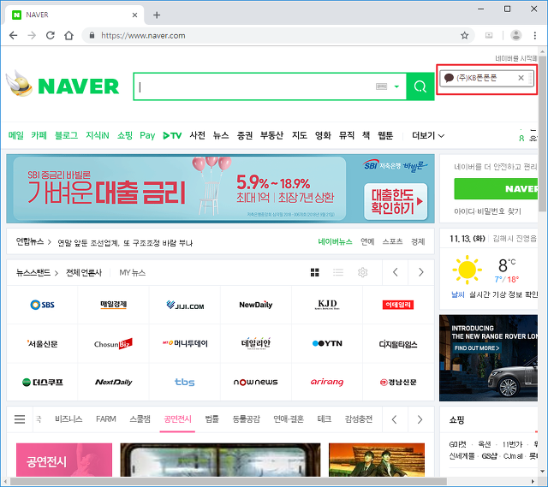Expand the search box autocomplete dropdown arrow

pyautogui.click(x=396, y=86)
